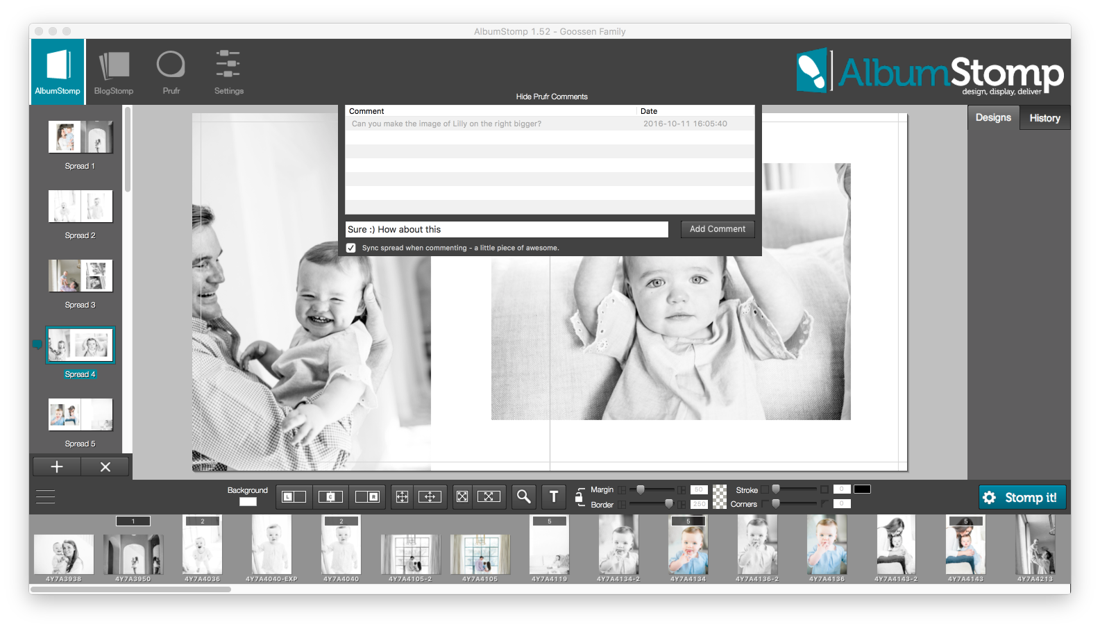
Task: Select image 4Y7A4036 in filmstrip
Action: click(202, 545)
